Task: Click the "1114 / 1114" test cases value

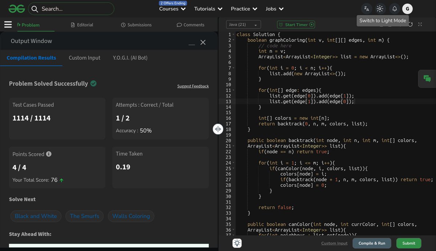Action: (32, 118)
